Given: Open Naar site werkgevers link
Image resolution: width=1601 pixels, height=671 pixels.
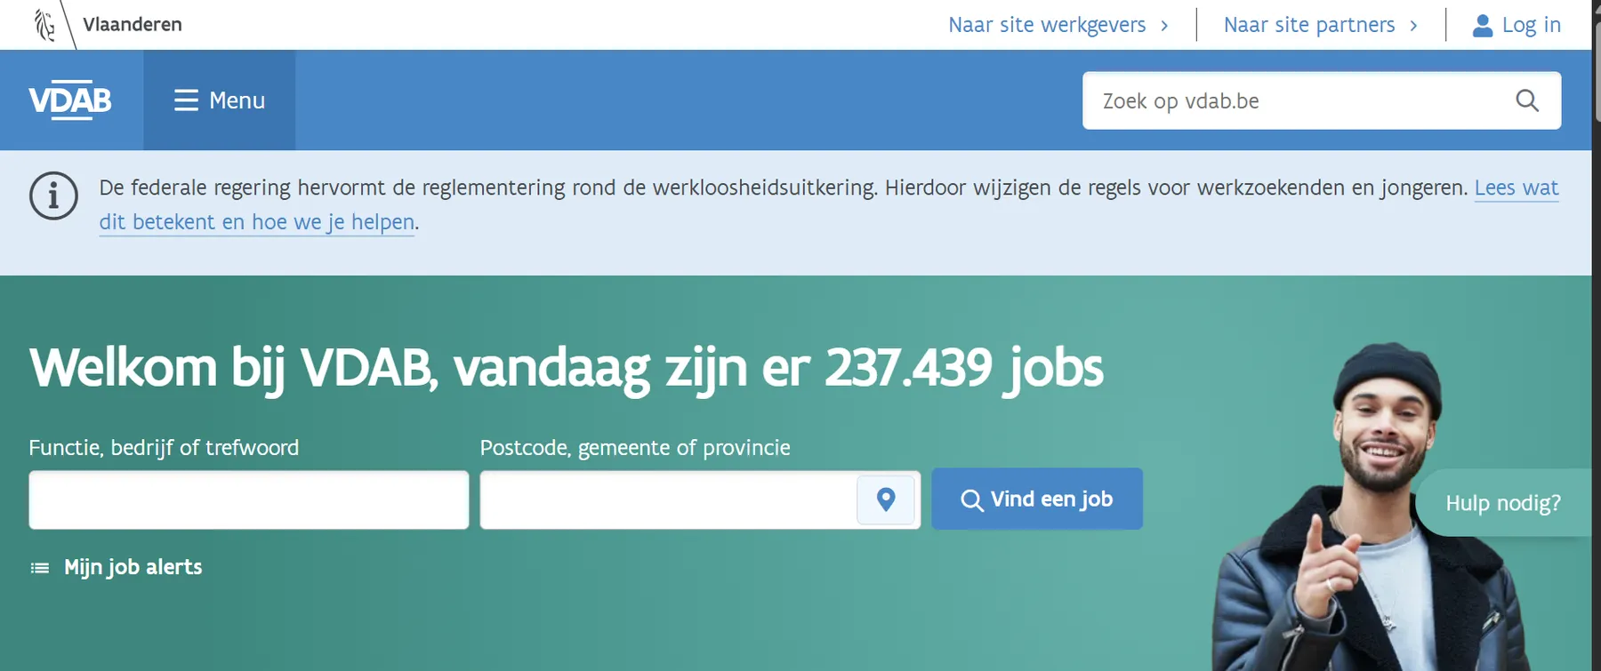Looking at the screenshot, I should click(1047, 25).
